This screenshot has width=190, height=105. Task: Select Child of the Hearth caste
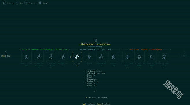[127, 57]
